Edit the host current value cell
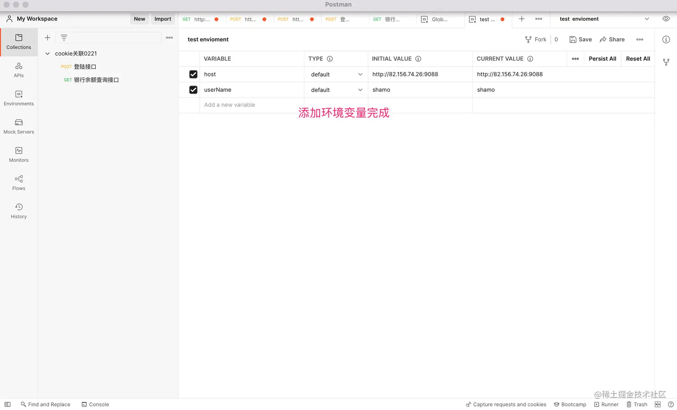The height and width of the screenshot is (410, 677). point(563,74)
